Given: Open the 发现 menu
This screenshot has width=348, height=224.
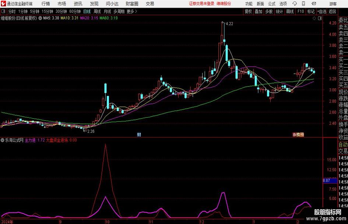Looking at the screenshot, I should pos(94,4).
